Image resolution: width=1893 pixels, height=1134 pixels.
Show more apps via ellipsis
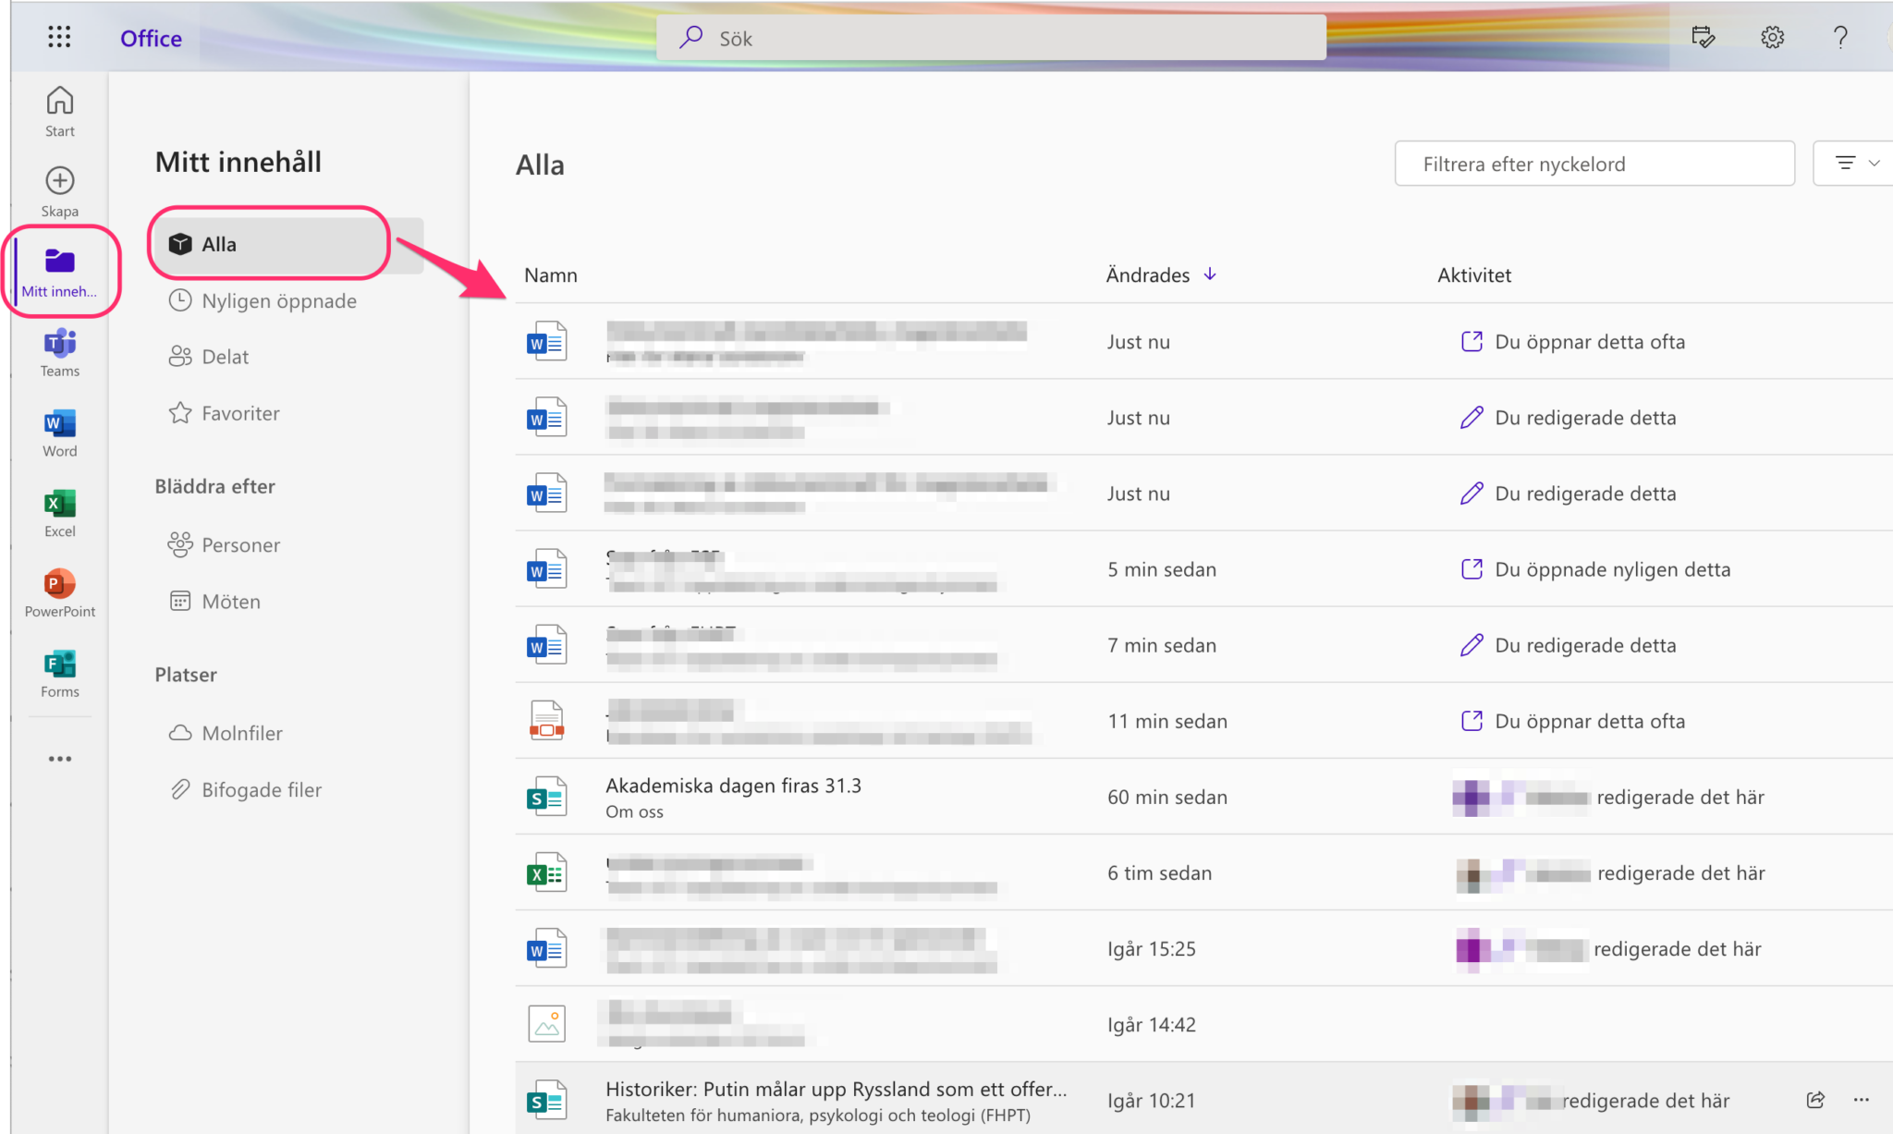click(x=60, y=759)
